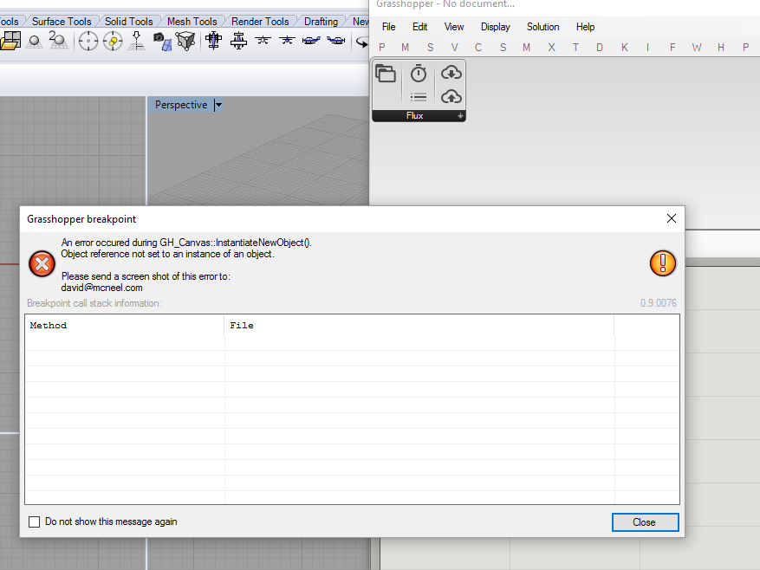Click the crosshair icon with yellow spheres
This screenshot has height=570, width=760.
[x=113, y=42]
